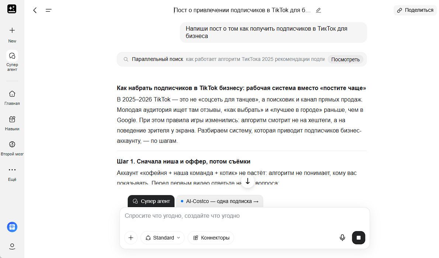Add an attachment with the plus button

[x=131, y=238]
